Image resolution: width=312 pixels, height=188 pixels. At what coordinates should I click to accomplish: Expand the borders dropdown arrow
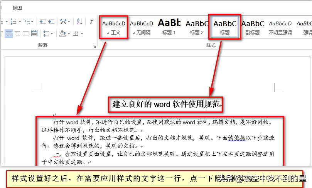click(x=82, y=33)
